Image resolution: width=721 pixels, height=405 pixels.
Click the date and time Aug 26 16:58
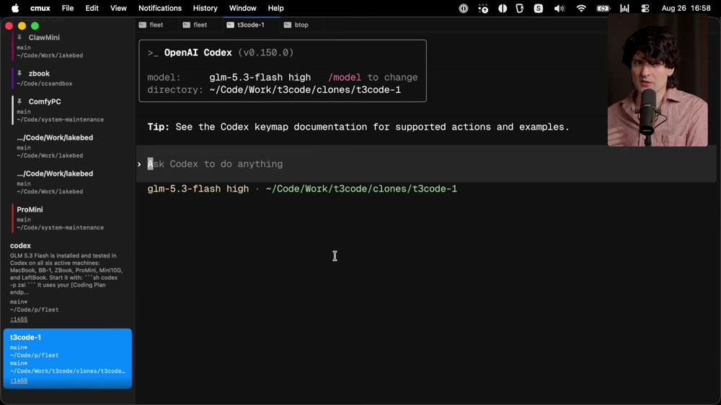tap(686, 8)
